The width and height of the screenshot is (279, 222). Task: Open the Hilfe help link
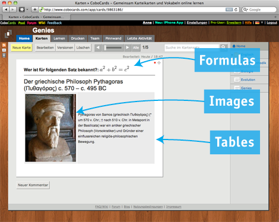click(248, 23)
